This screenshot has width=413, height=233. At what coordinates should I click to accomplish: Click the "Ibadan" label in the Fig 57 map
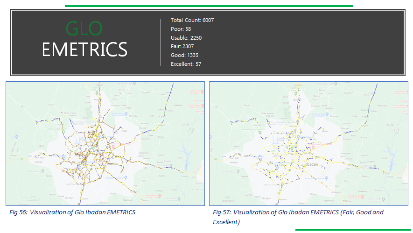(x=312, y=164)
